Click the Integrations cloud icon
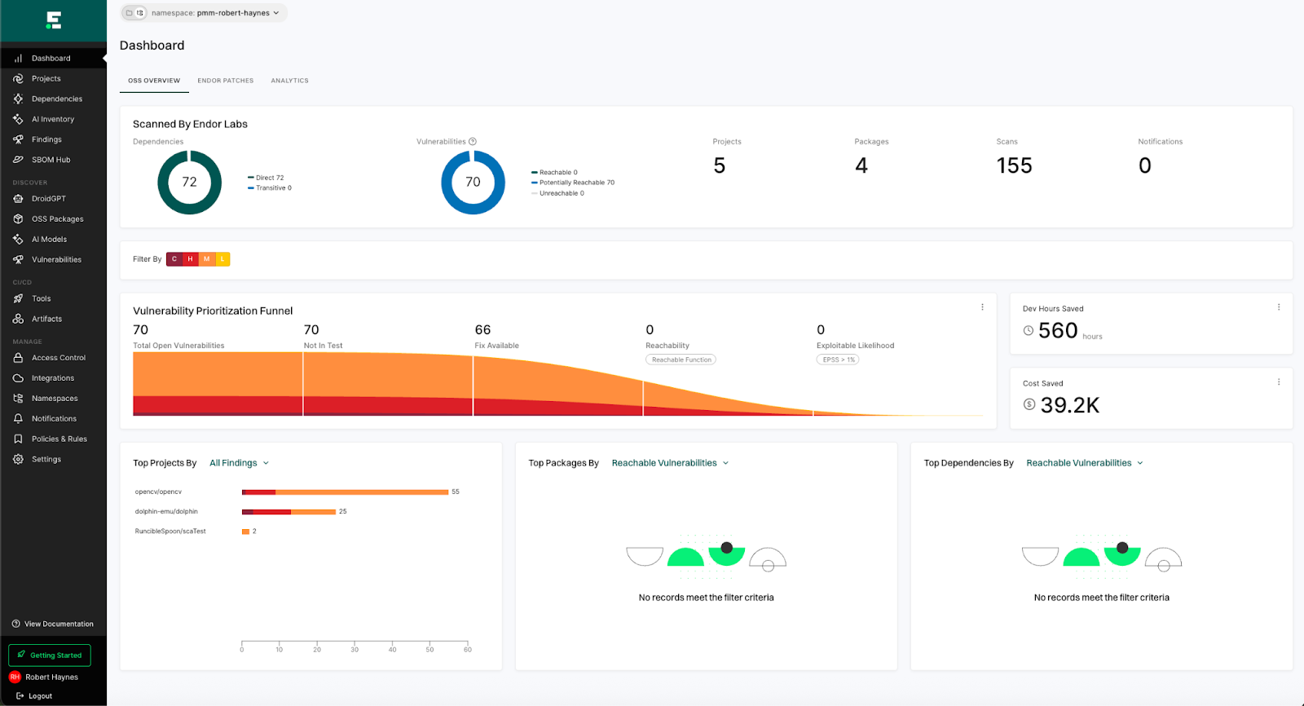Viewport: 1304px width, 706px height. 18,378
